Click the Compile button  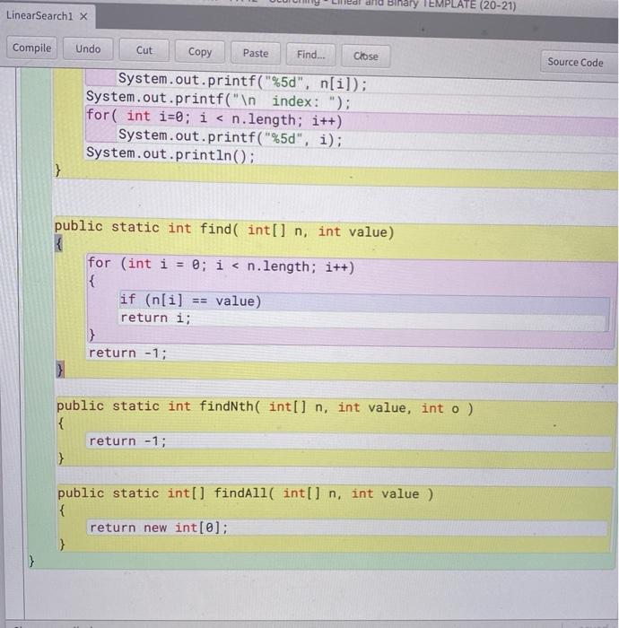coord(31,48)
